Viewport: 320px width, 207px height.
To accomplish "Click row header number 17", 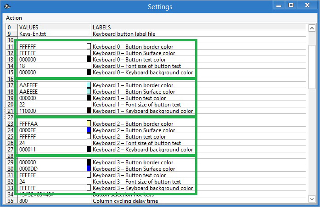I will pos(12,85).
